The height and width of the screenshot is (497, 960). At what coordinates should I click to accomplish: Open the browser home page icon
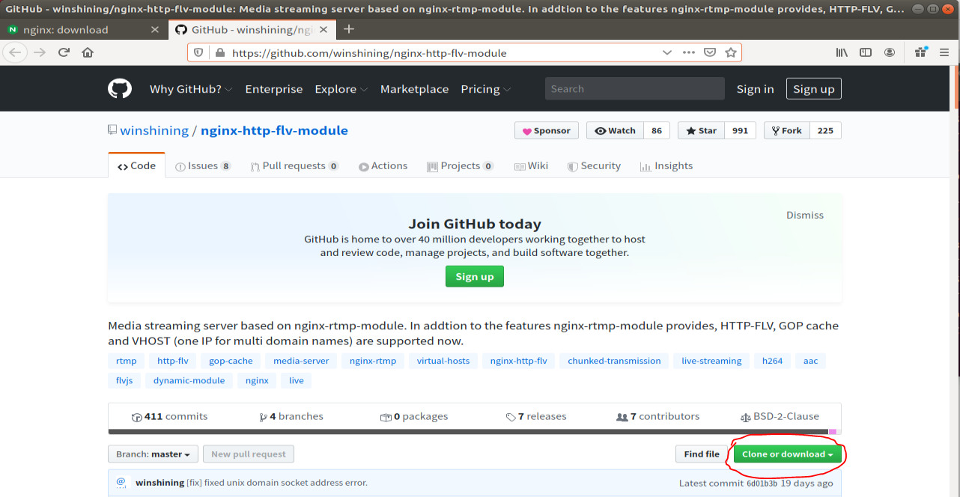point(88,52)
